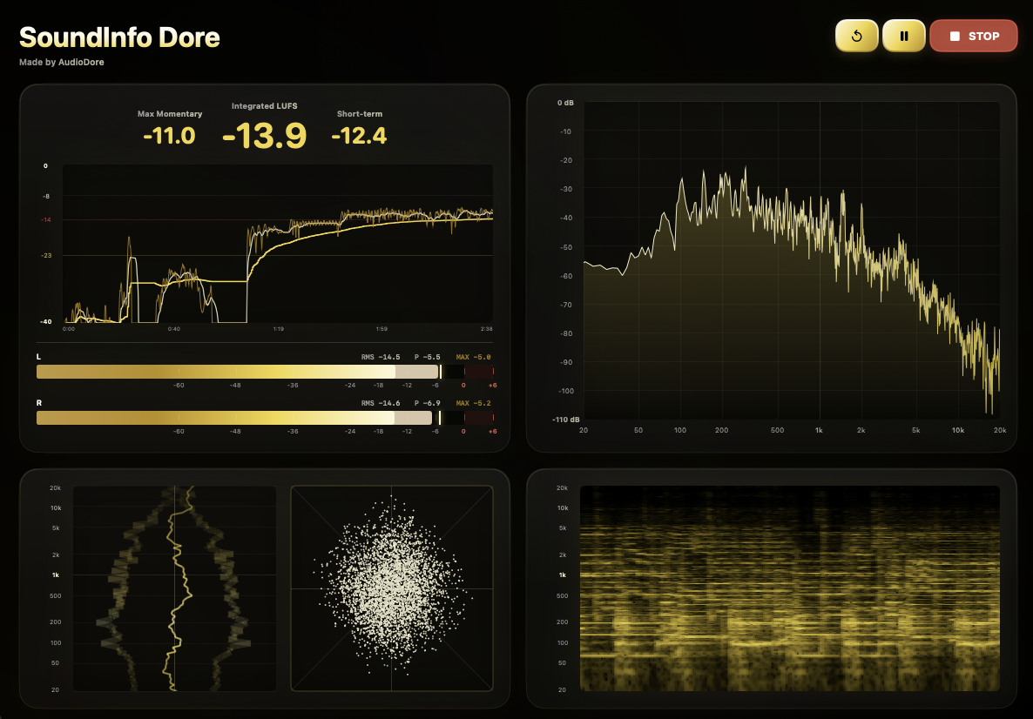This screenshot has width=1033, height=719.
Task: Click the Short-term label
Action: pyautogui.click(x=359, y=114)
